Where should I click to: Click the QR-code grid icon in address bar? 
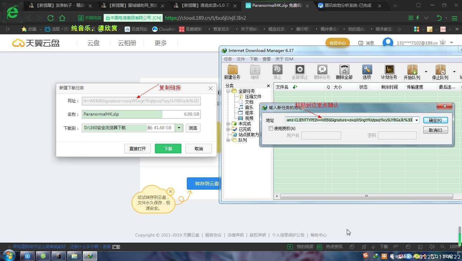click(411, 18)
